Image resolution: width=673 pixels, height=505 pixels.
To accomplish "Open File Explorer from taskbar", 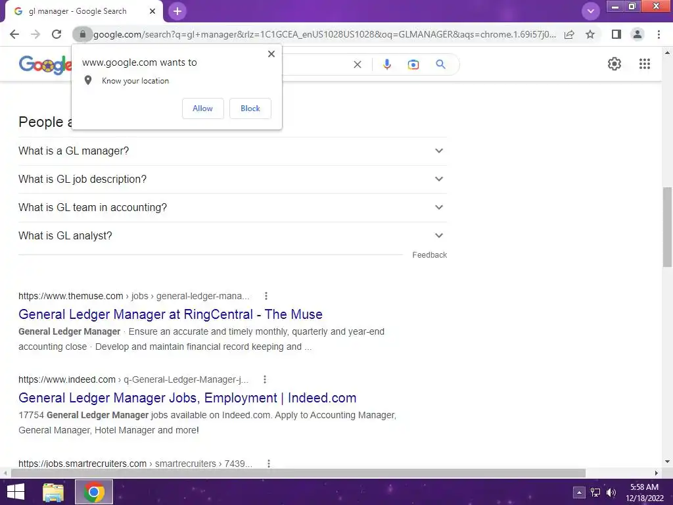I will click(53, 492).
